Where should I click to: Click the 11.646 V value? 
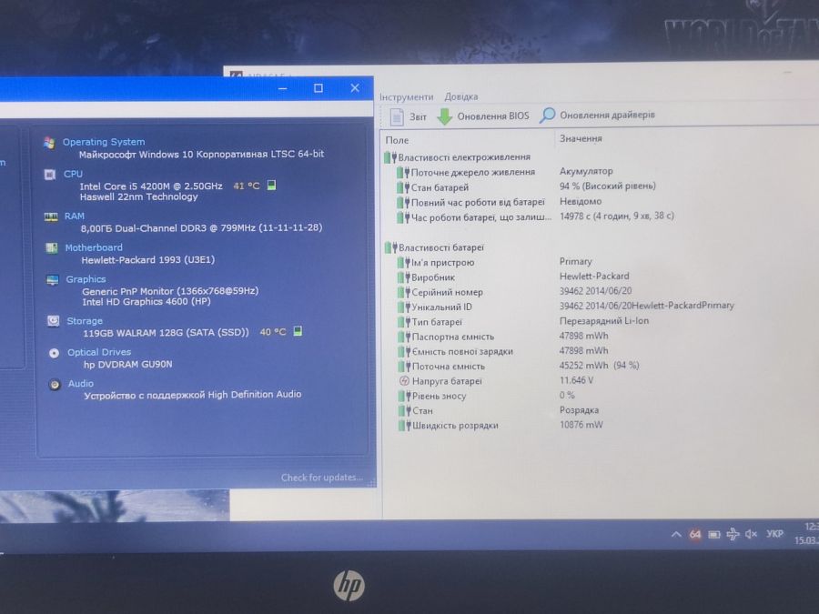[576, 380]
